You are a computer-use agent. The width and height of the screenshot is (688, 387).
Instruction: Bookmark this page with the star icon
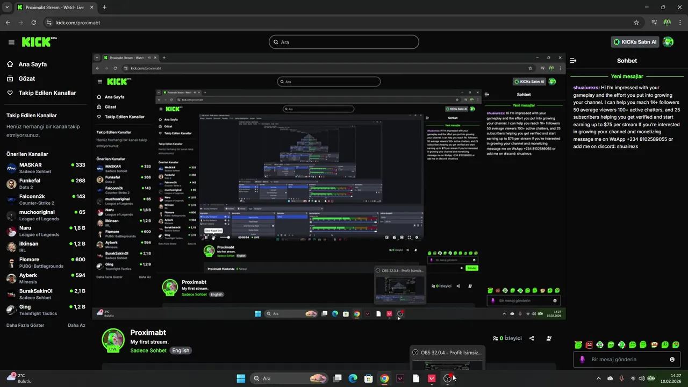[636, 23]
